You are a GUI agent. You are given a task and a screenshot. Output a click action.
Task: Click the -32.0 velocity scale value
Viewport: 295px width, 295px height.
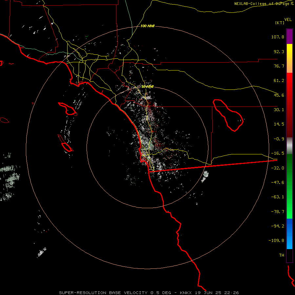(x=278, y=168)
